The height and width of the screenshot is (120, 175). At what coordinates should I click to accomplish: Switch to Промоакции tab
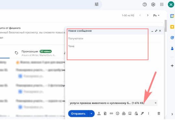tap(36, 53)
